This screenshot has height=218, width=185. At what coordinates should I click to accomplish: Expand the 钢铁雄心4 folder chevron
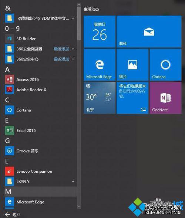point(73,18)
